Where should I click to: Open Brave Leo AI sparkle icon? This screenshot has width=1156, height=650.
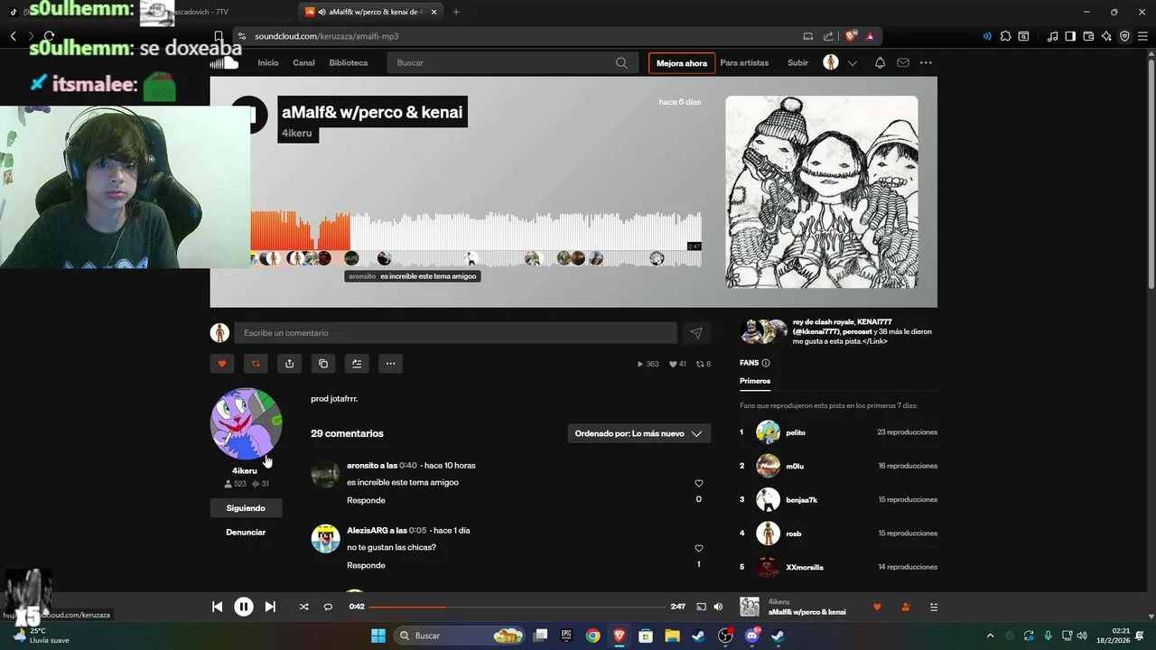[x=1106, y=36]
